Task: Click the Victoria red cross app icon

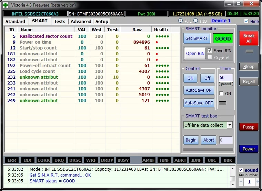Action: [5, 4]
